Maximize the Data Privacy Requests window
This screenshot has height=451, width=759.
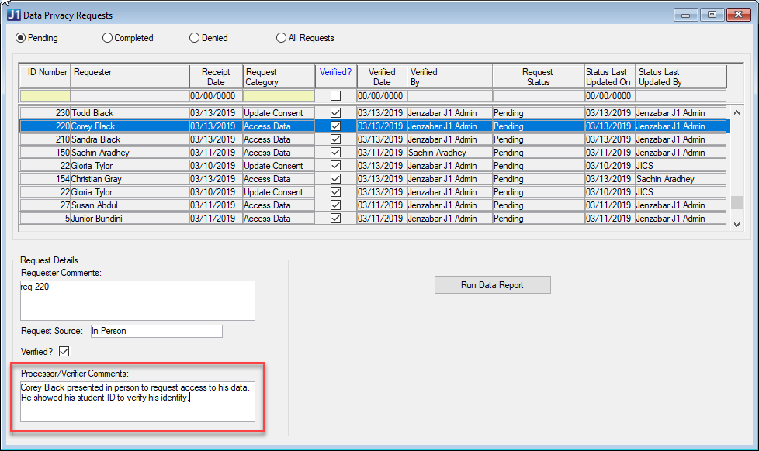pos(712,15)
